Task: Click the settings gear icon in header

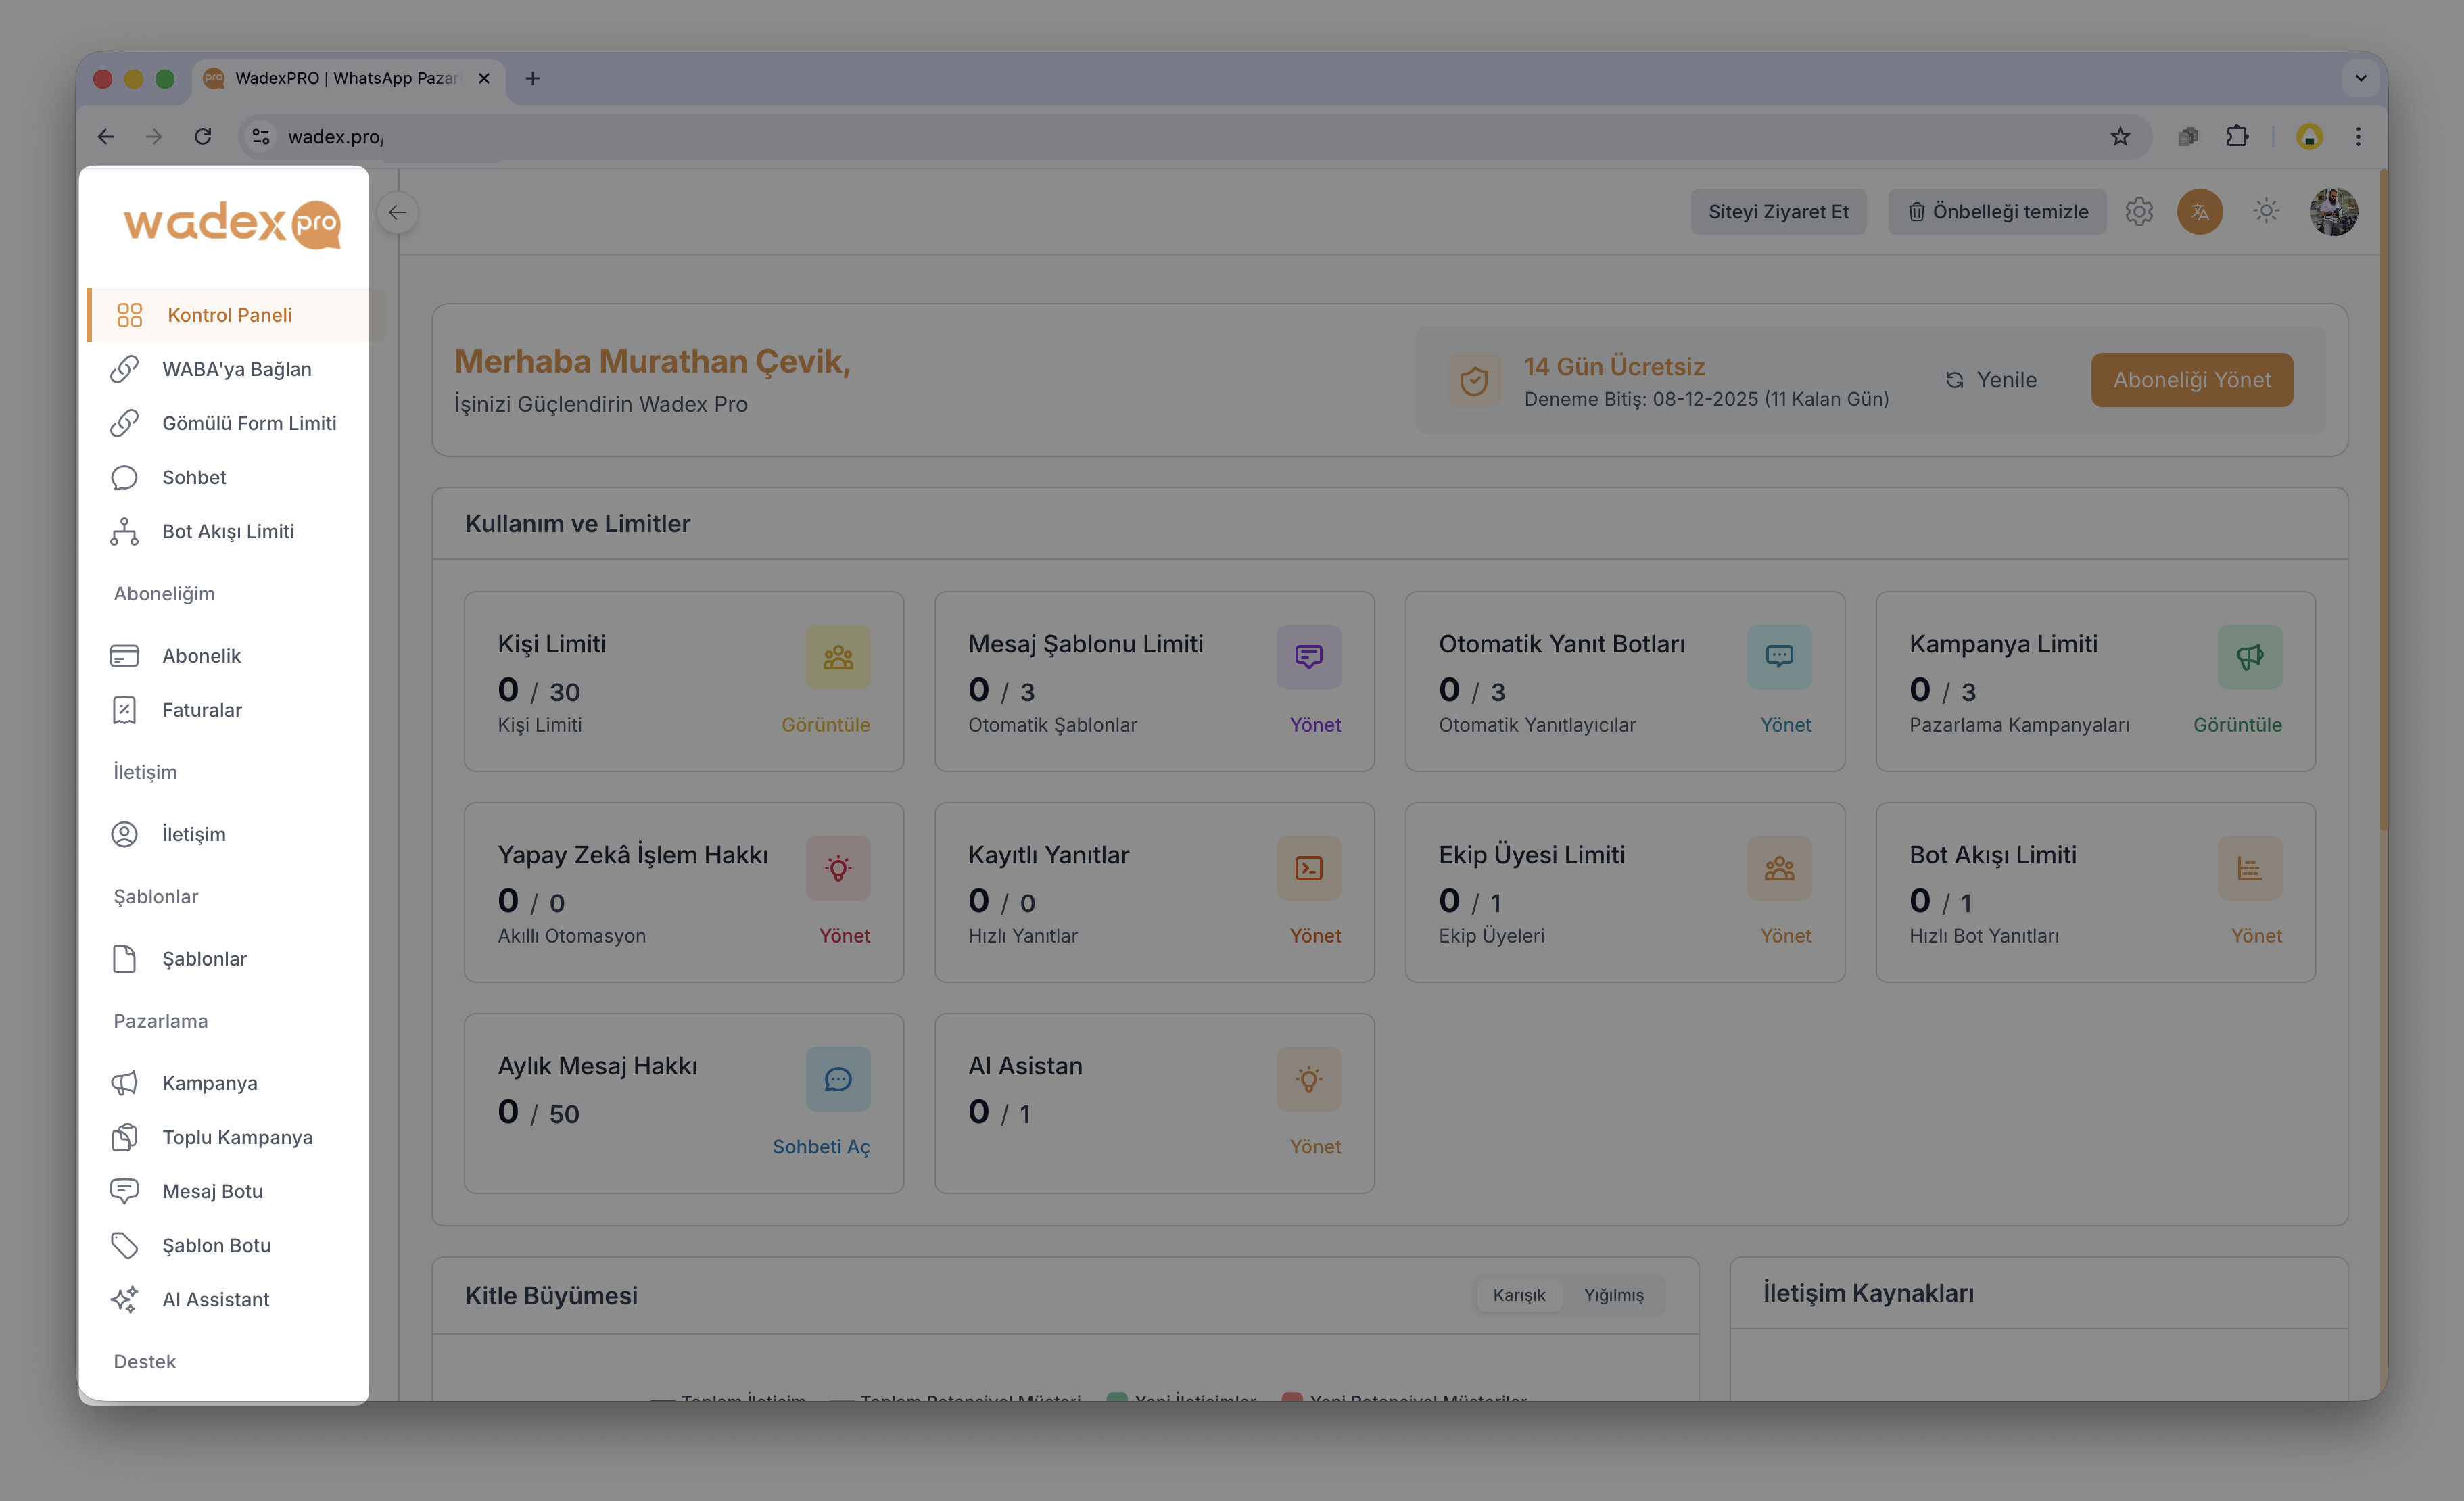Action: click(x=2139, y=212)
